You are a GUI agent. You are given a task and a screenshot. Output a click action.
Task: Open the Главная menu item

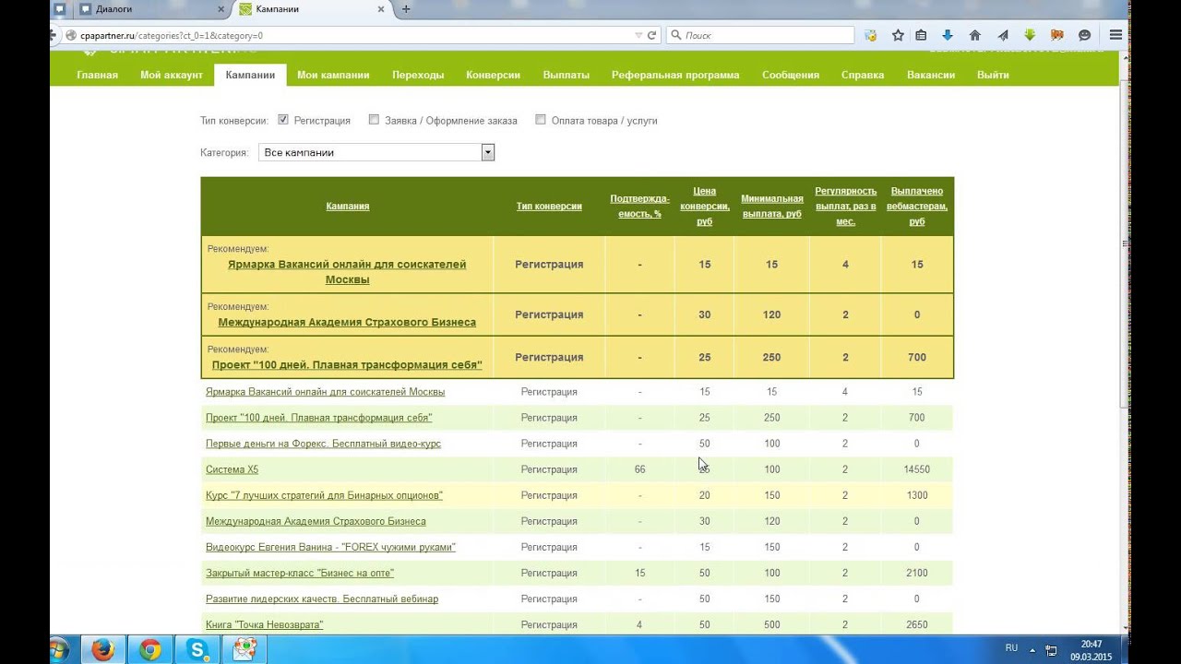click(x=97, y=75)
